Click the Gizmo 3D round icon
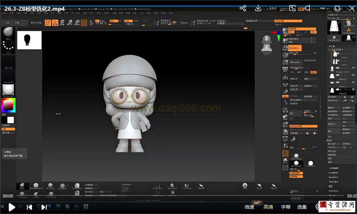357x214 pixels. [84, 23]
